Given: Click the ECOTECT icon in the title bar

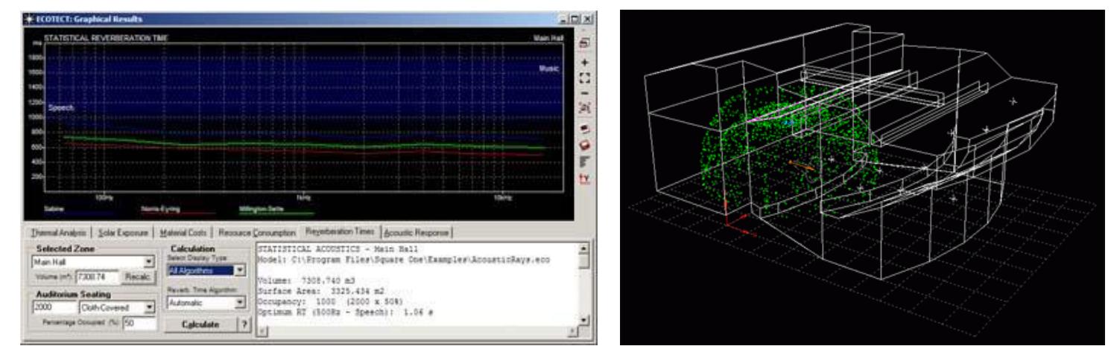Looking at the screenshot, I should (x=7, y=18).
